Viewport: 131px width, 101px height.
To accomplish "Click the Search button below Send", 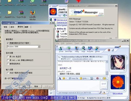I will 104,88.
